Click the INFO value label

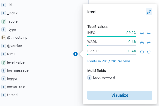[x=91, y=33]
